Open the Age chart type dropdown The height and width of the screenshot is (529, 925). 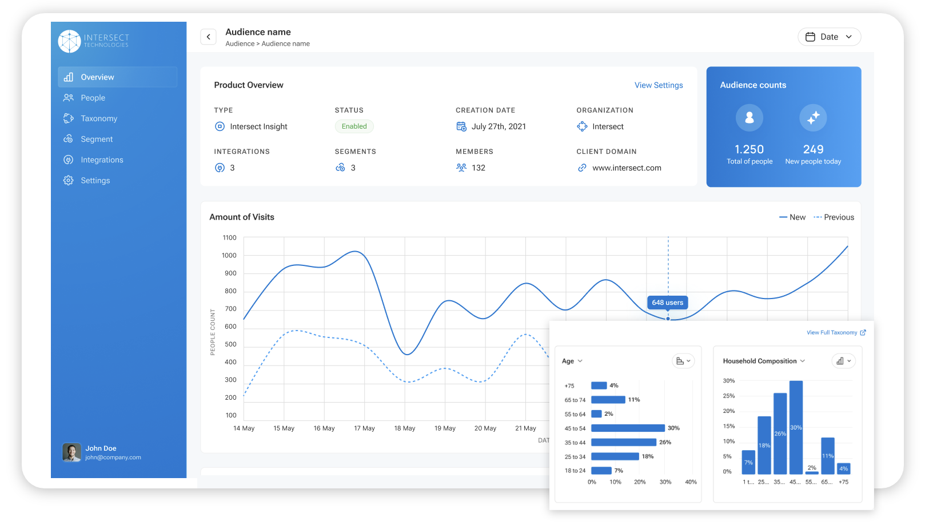click(x=683, y=361)
